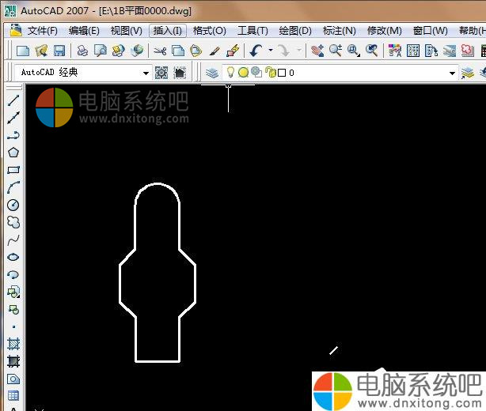The height and width of the screenshot is (411, 486).
Task: Open the 文件(F) menu
Action: click(43, 31)
